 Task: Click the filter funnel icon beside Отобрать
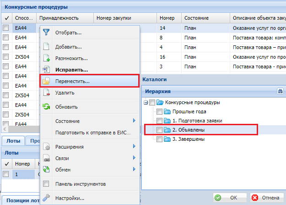coord(46,33)
